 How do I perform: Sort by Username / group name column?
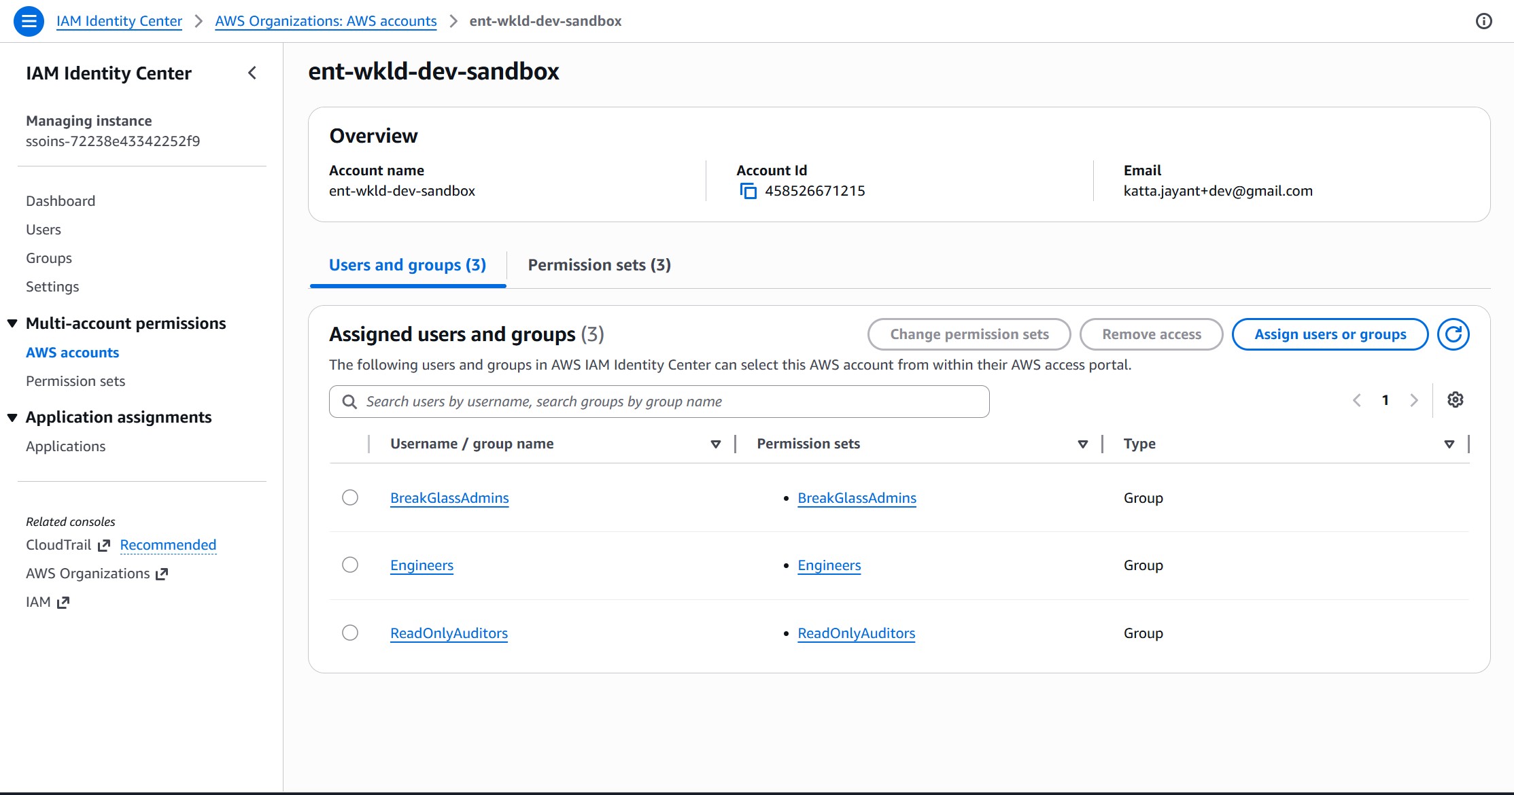[715, 444]
